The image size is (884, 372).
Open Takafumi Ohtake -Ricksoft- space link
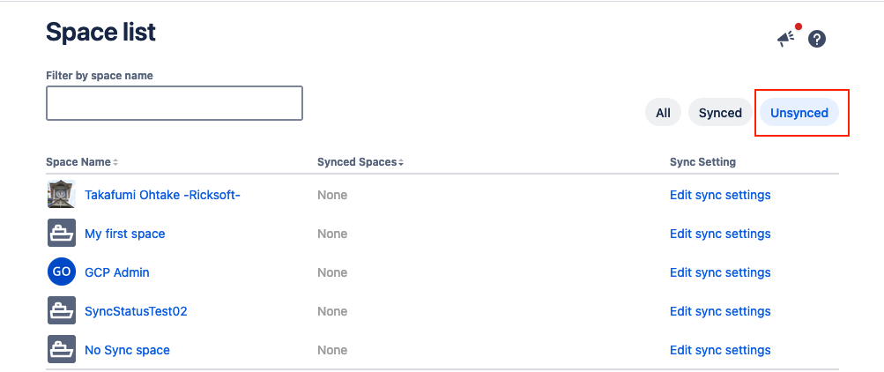pyautogui.click(x=162, y=195)
